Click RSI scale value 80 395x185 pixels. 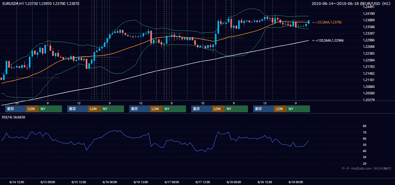point(365,126)
